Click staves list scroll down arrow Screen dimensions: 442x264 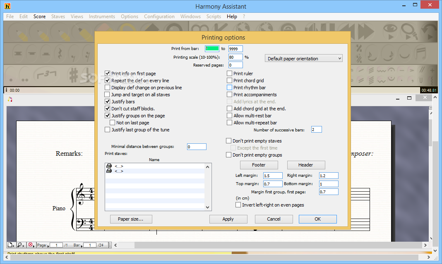coord(208,207)
